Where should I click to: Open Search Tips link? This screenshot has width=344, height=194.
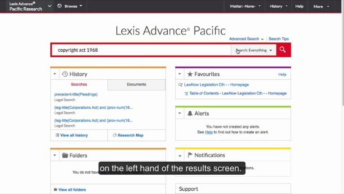(x=279, y=39)
